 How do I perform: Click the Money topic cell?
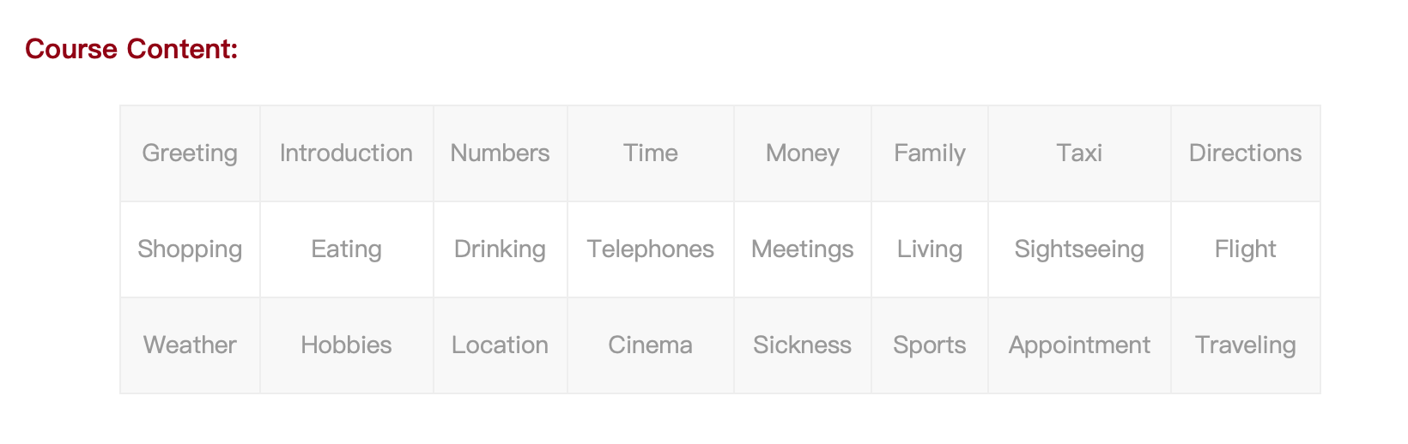[x=802, y=153]
